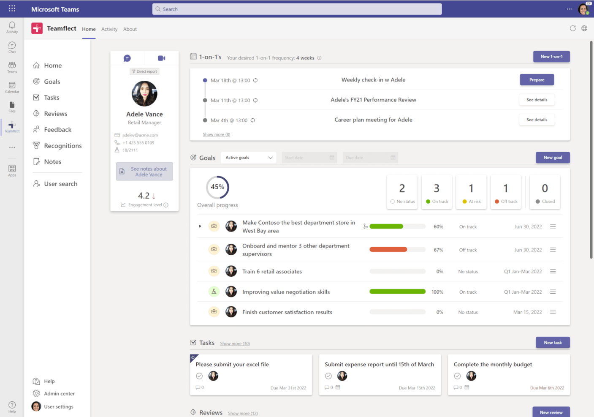Show more 1-on-1 meetings (8)

(x=216, y=134)
